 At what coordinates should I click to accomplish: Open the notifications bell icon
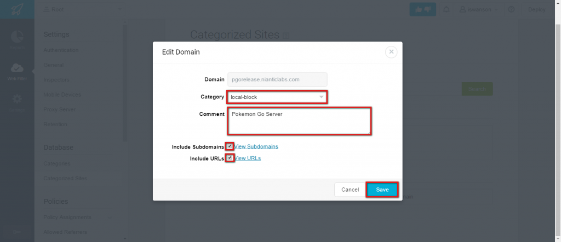click(446, 9)
